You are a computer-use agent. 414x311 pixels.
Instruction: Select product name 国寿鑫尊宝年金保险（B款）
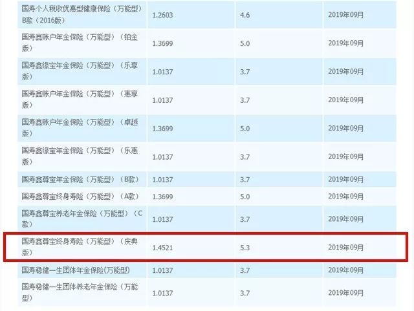click(80, 179)
